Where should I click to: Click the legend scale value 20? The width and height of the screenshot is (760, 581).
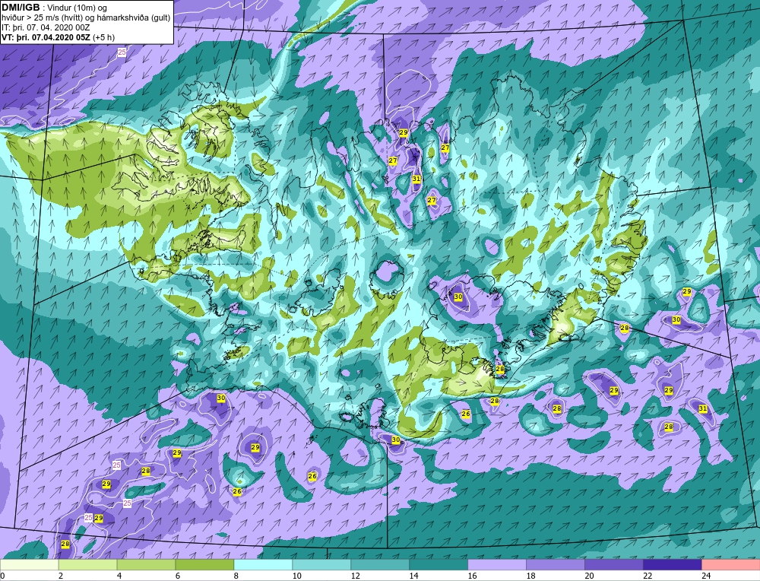pyautogui.click(x=589, y=576)
